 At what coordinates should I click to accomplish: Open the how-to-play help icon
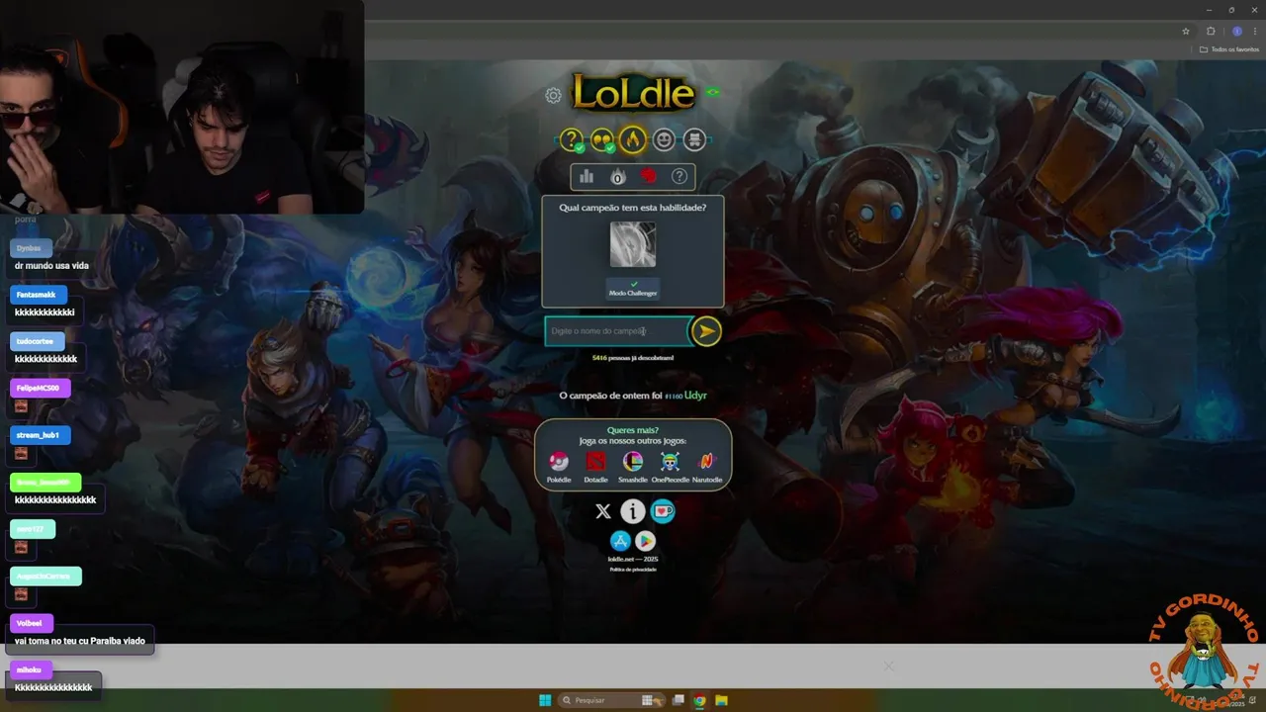point(679,176)
